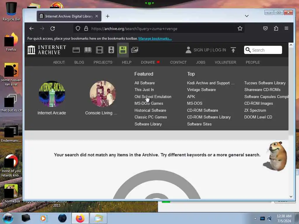Open the JOBS menu item
The image size is (299, 224).
point(201,62)
